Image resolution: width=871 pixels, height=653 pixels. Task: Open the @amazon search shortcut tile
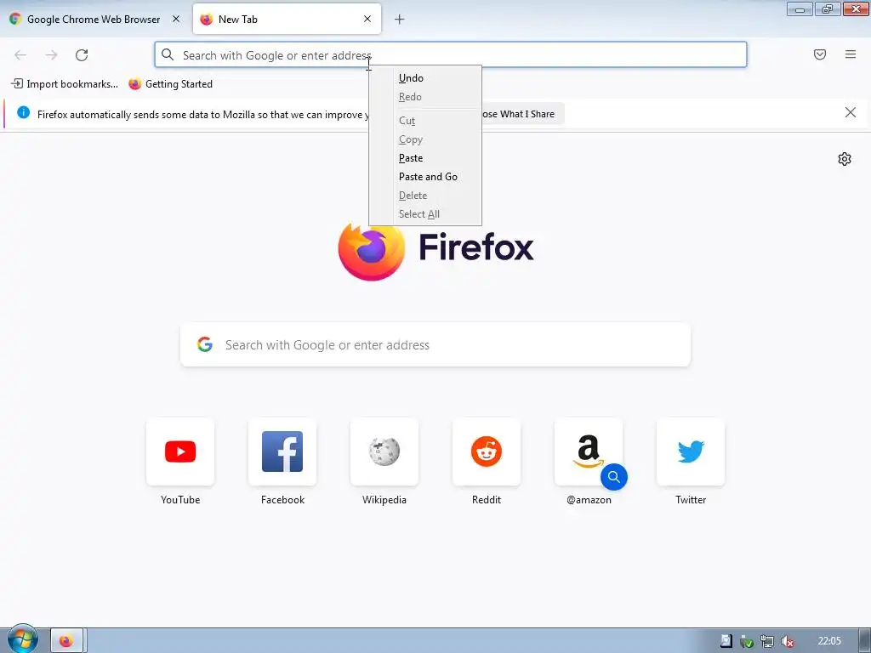coord(589,452)
